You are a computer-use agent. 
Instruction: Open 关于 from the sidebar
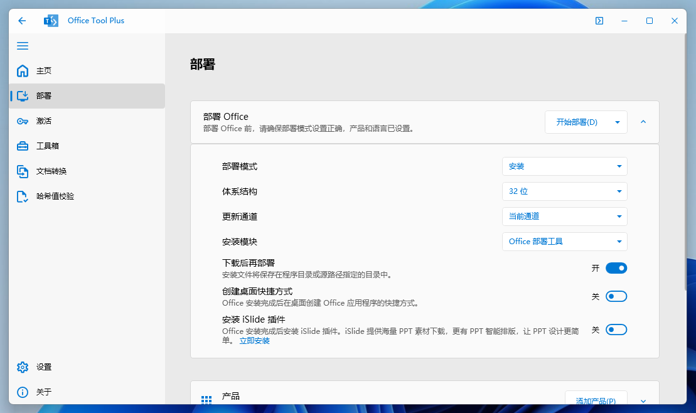[x=87, y=392]
